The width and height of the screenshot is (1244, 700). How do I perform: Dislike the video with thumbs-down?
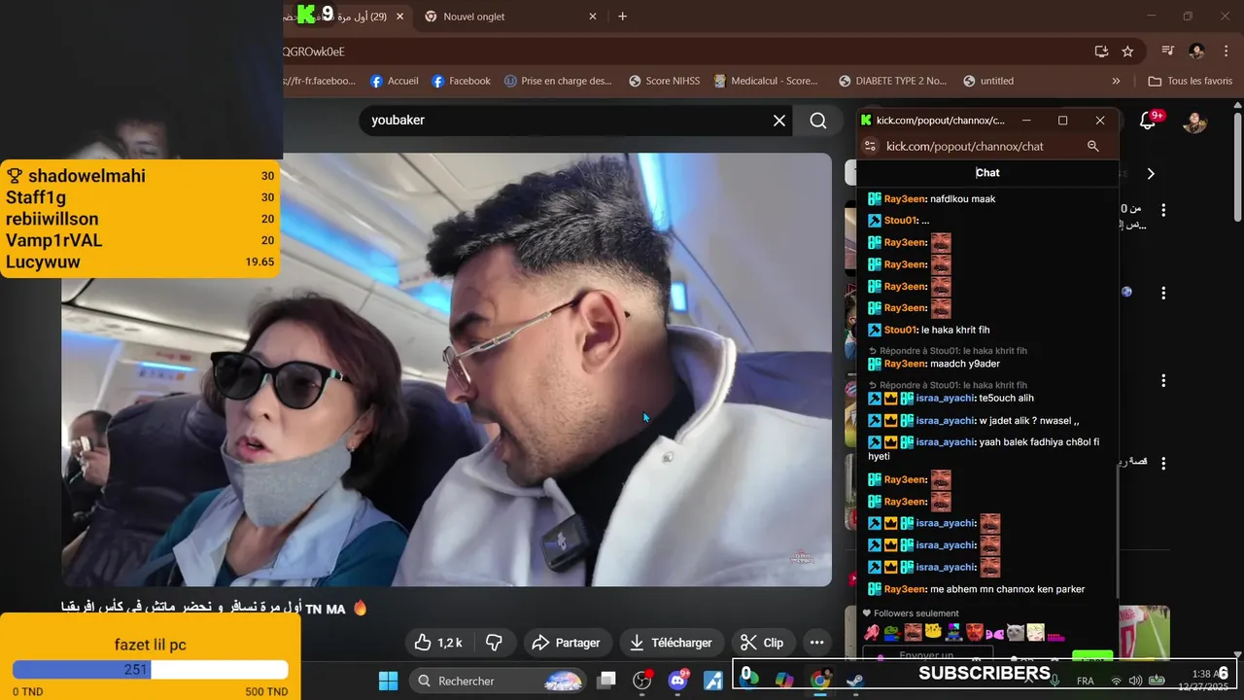494,643
